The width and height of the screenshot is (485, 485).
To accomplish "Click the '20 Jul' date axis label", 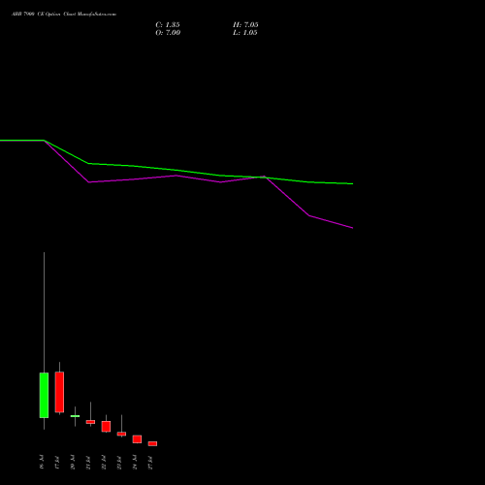I will tap(73, 462).
